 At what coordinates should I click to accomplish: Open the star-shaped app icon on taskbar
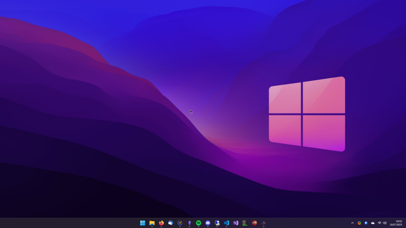(263, 223)
